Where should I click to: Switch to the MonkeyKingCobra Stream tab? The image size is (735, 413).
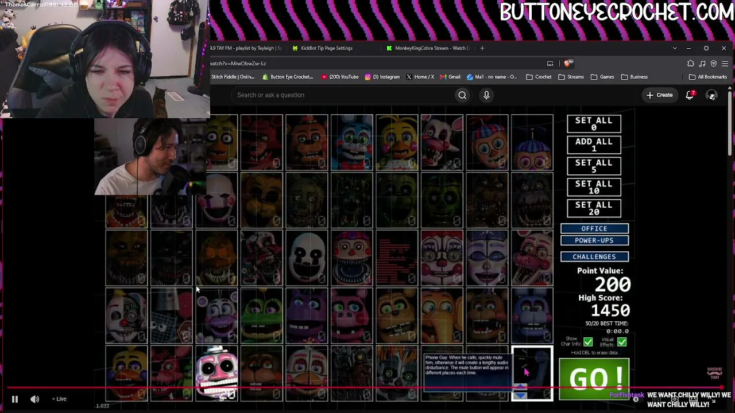pyautogui.click(x=428, y=48)
